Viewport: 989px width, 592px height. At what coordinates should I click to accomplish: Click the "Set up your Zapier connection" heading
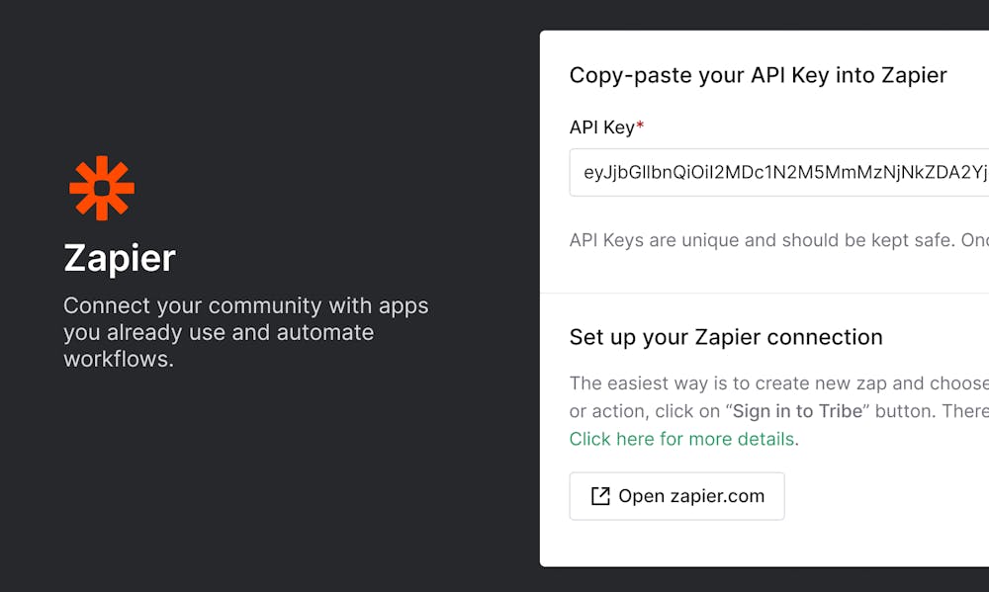726,337
